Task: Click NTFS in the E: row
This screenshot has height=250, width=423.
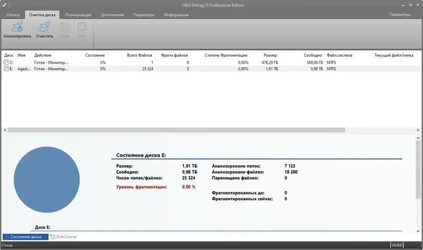Action: (x=332, y=69)
